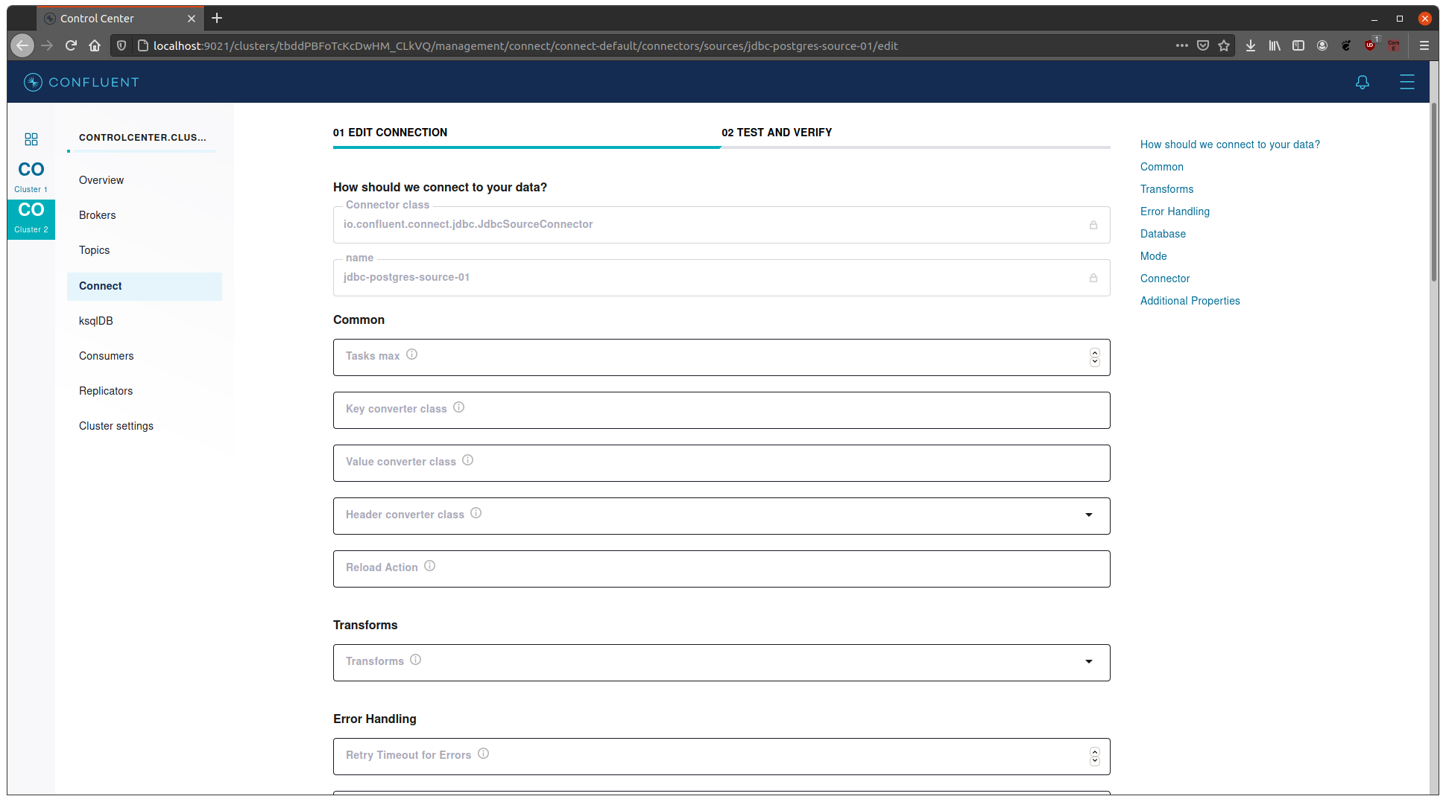Jump to Error Handling section link
This screenshot has height=802, width=1446.
click(1175, 211)
